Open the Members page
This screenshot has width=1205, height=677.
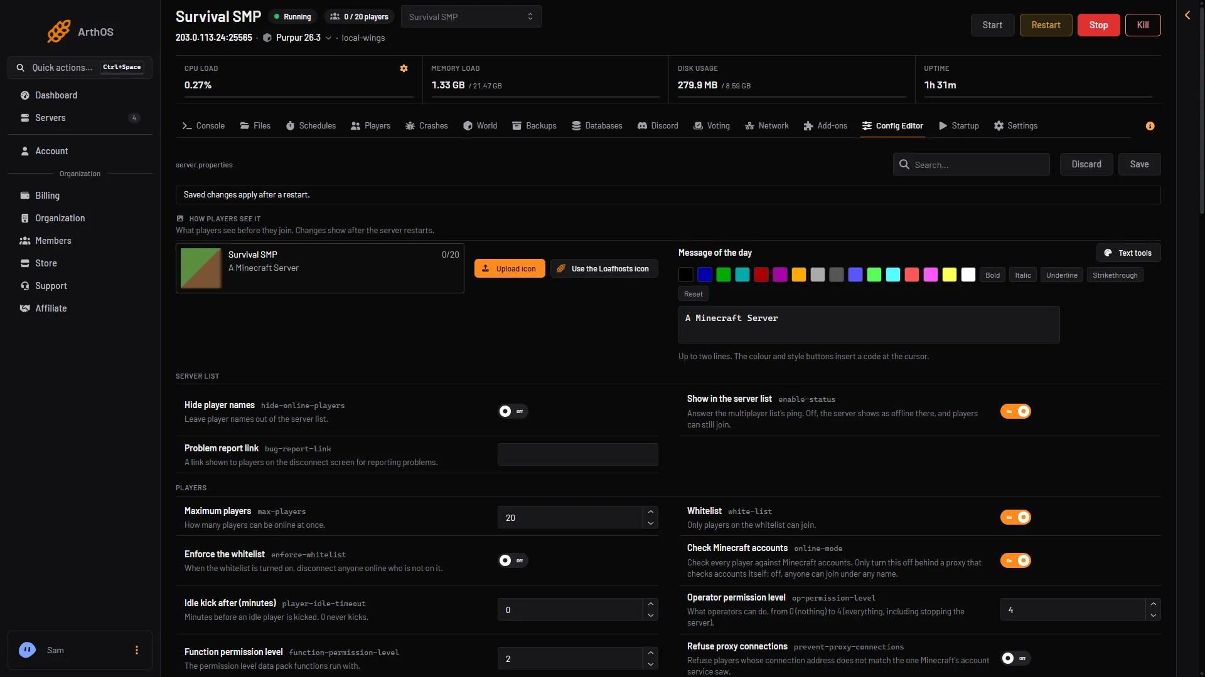tap(80, 241)
